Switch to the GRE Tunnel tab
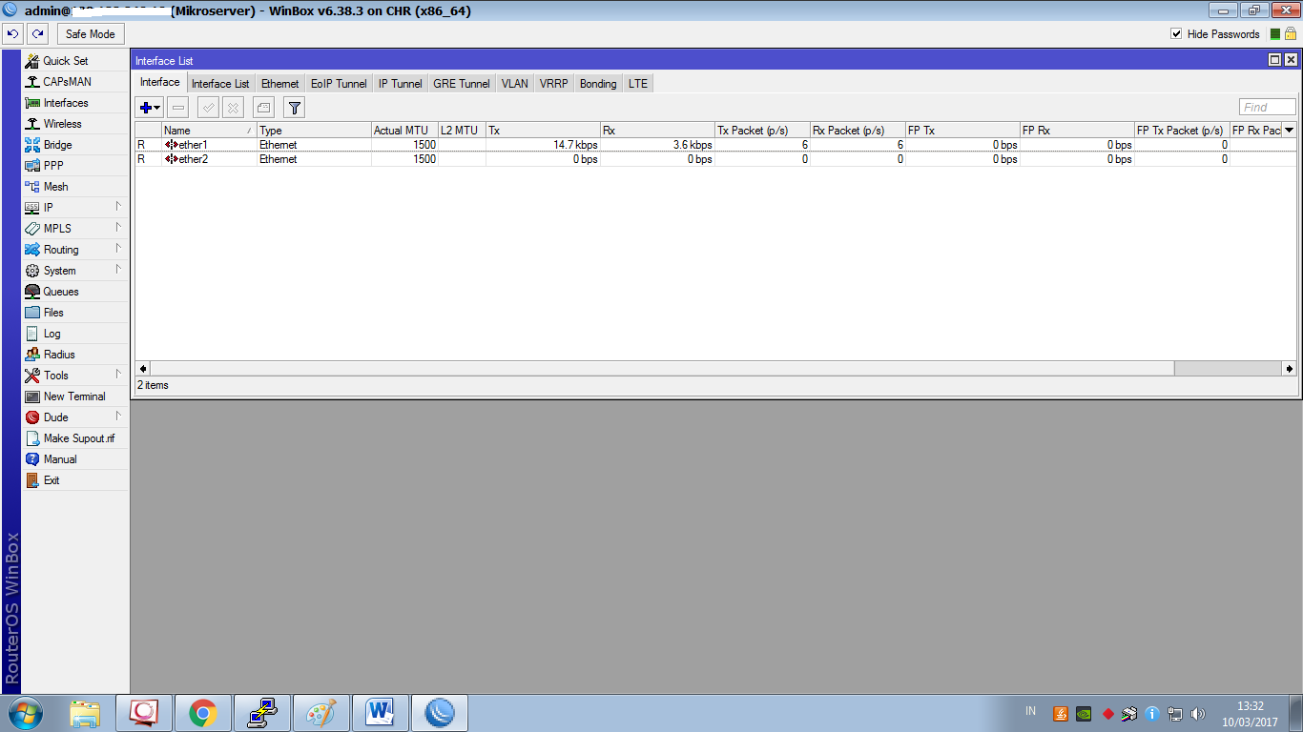This screenshot has height=732, width=1303. [462, 84]
